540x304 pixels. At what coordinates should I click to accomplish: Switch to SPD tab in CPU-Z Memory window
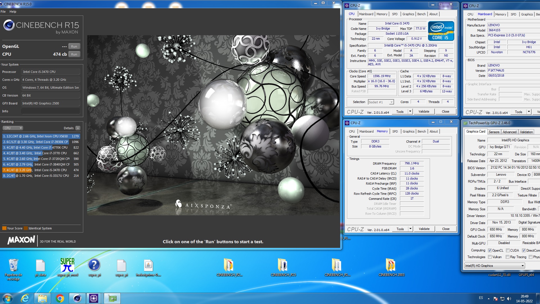[395, 131]
